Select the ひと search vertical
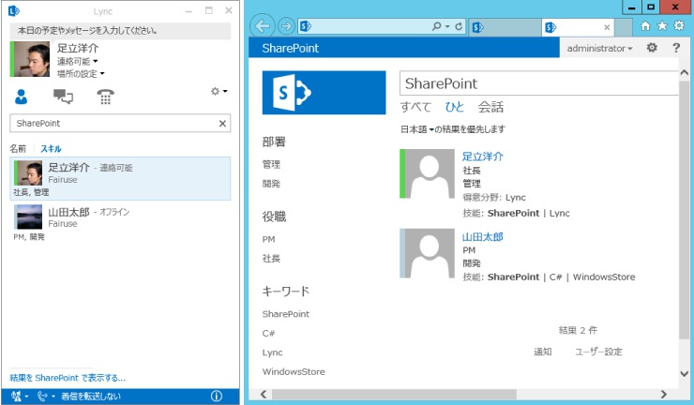This screenshot has width=694, height=405. click(x=455, y=107)
